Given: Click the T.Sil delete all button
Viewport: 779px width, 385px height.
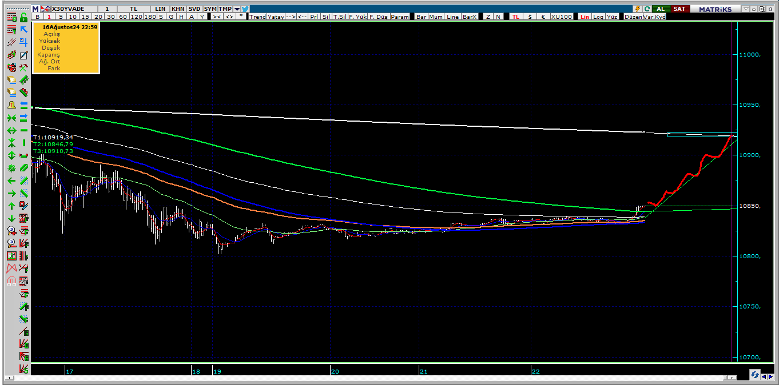Looking at the screenshot, I should click(339, 17).
